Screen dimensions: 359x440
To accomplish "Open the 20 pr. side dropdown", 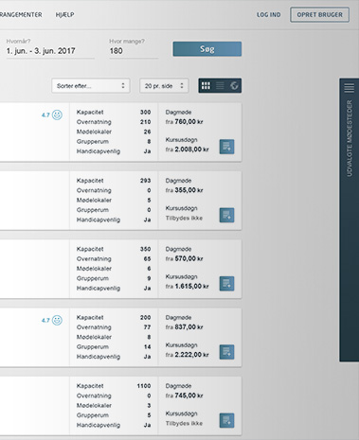I will point(164,86).
